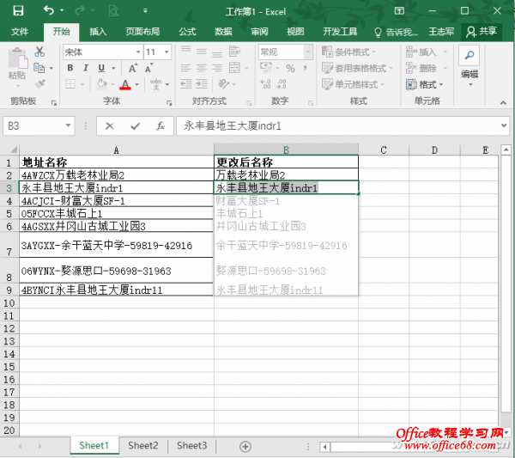This screenshot has height=458, width=515.
Task: Switch to the 页面布局 tab
Action: [142, 32]
